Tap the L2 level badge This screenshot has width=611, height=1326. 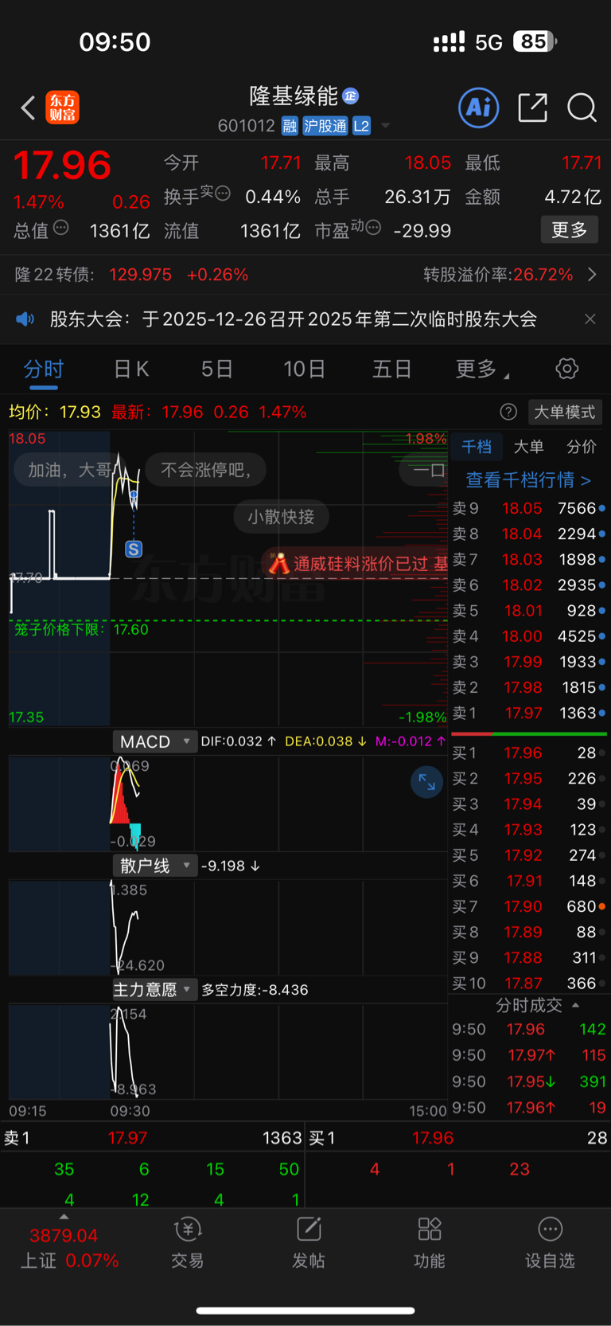coord(361,126)
